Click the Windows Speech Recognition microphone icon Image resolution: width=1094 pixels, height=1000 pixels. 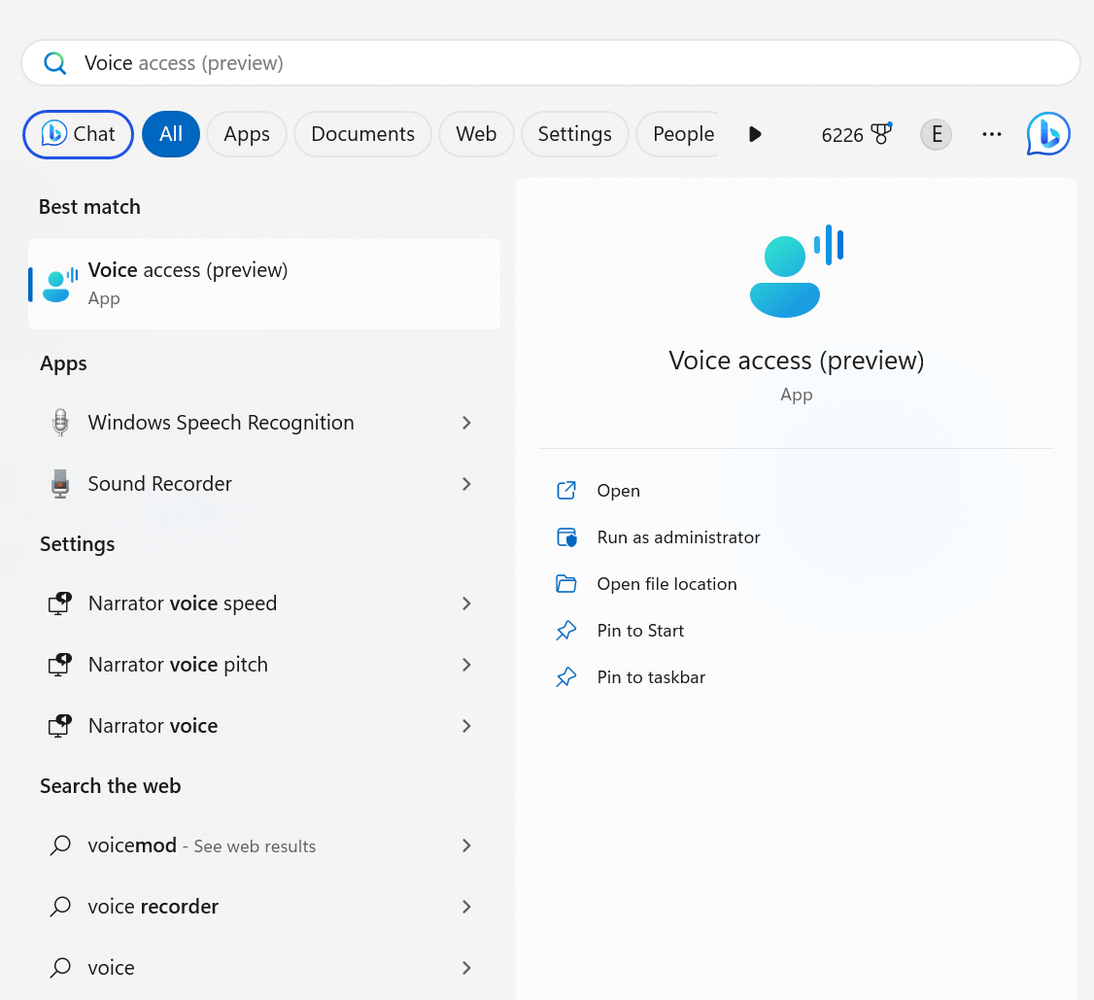pos(59,422)
